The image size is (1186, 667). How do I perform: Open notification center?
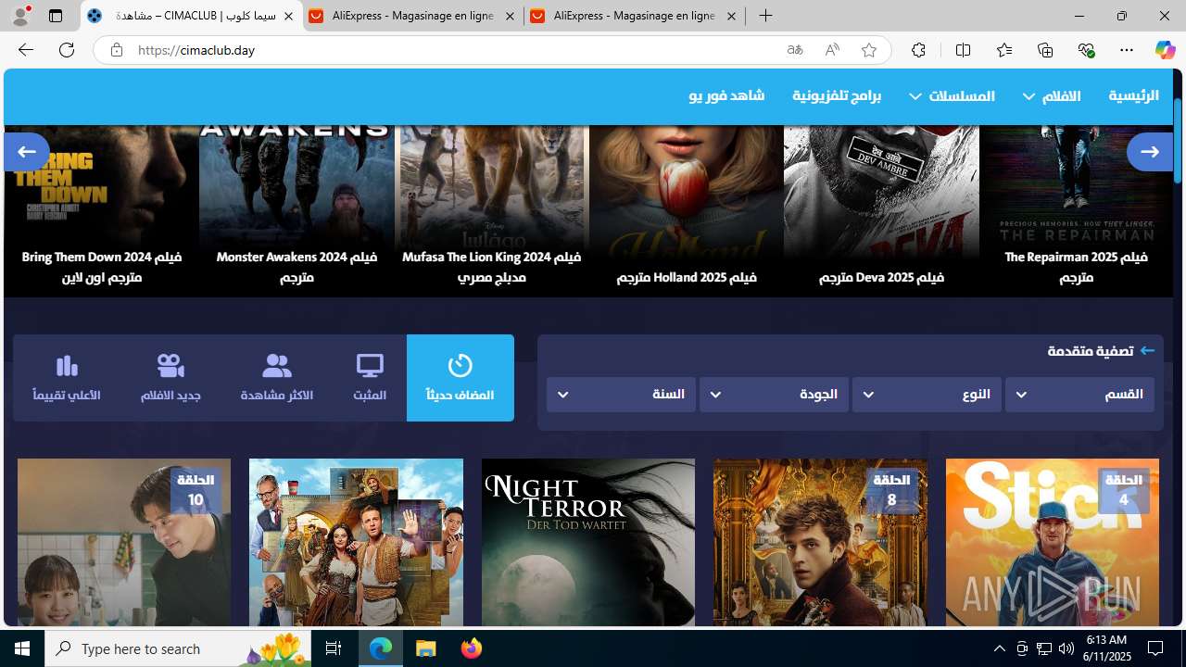pyautogui.click(x=1155, y=648)
